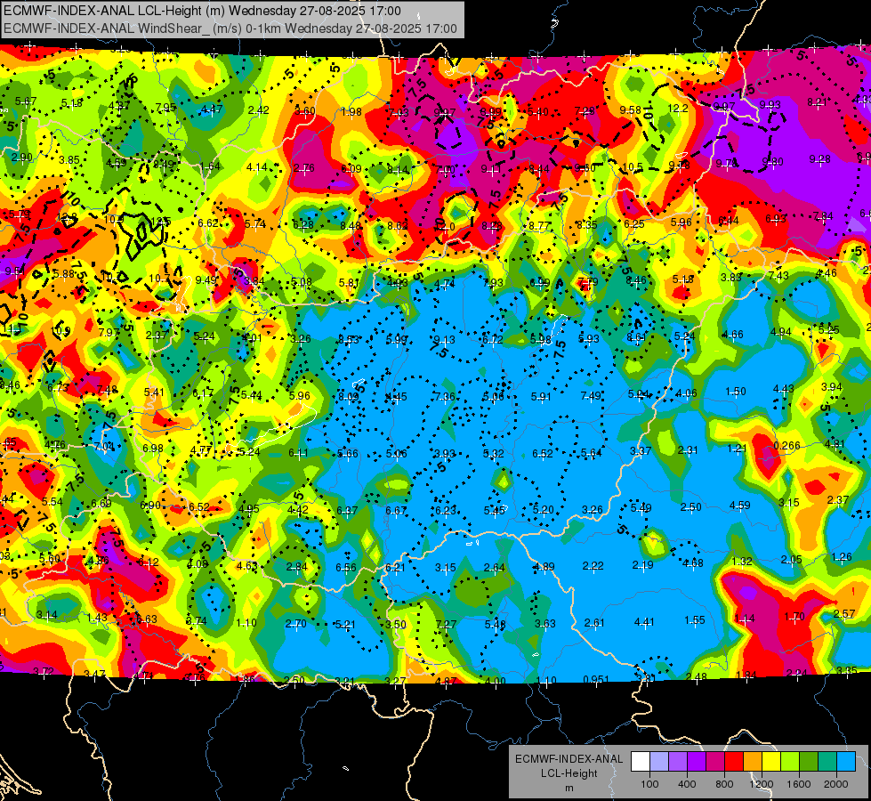Click the 1.50 grid point value
The image size is (871, 801).
click(x=736, y=392)
